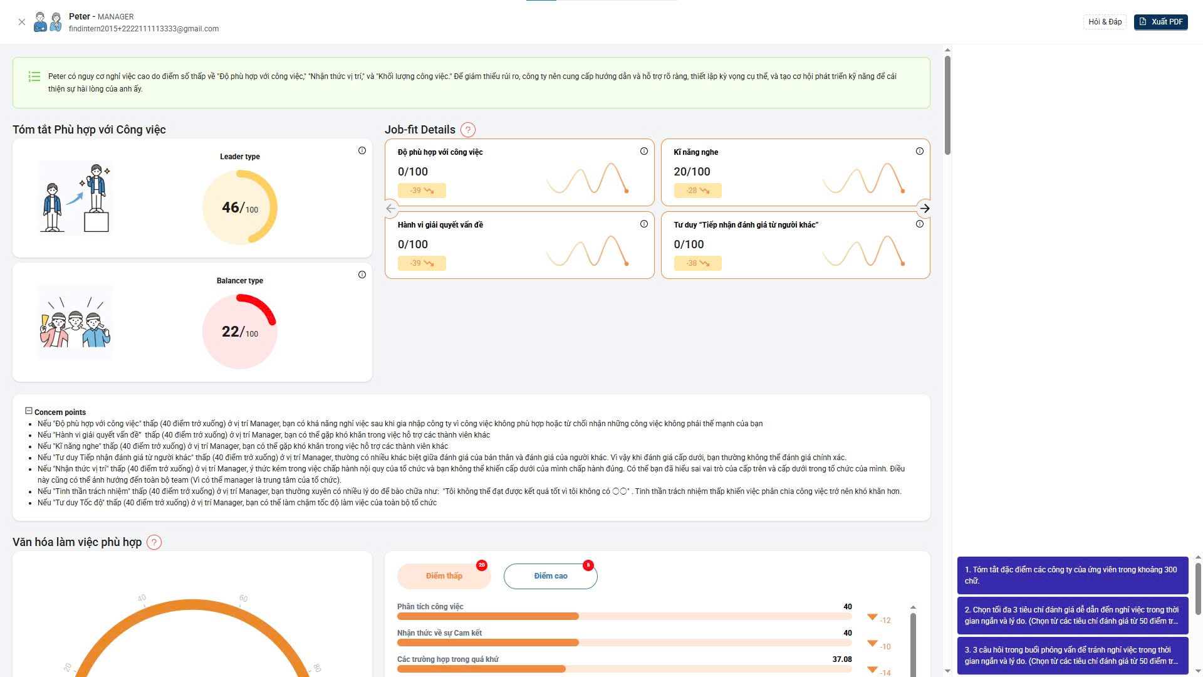This screenshot has height=677, width=1203.
Task: Open info icon on Leader type card
Action: (362, 150)
